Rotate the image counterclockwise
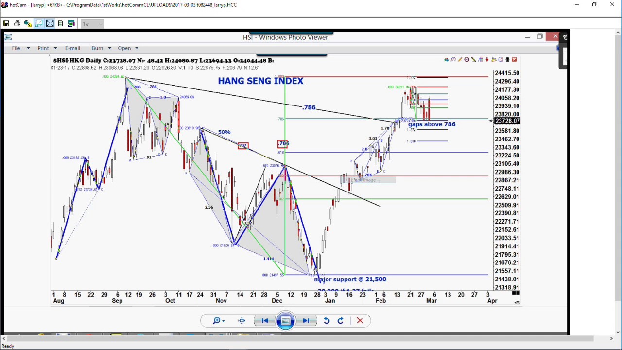 pyautogui.click(x=327, y=321)
